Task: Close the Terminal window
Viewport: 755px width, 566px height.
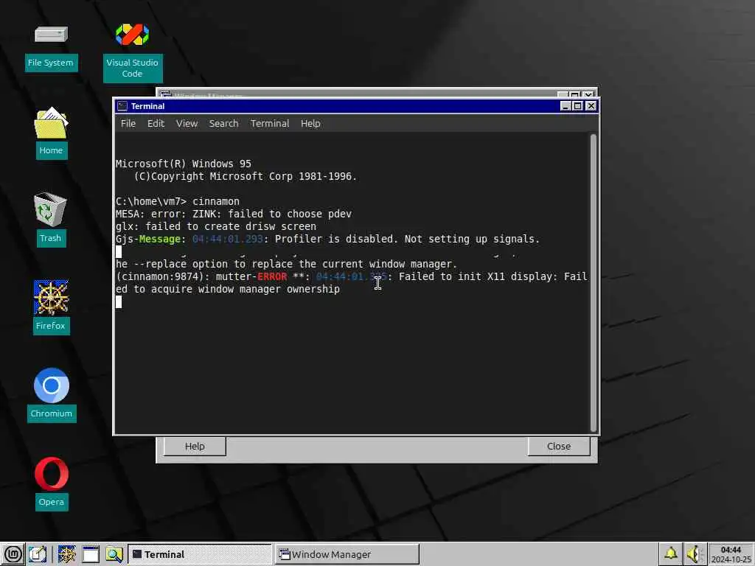Action: click(591, 106)
